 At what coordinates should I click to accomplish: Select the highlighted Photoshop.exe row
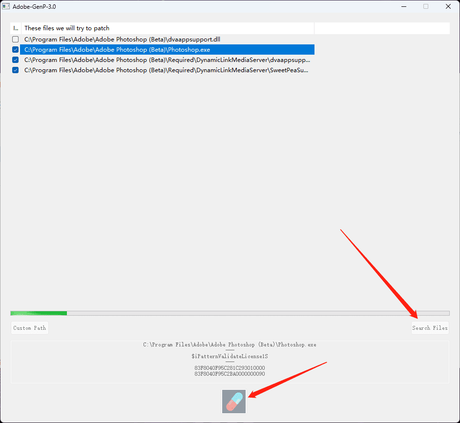117,50
